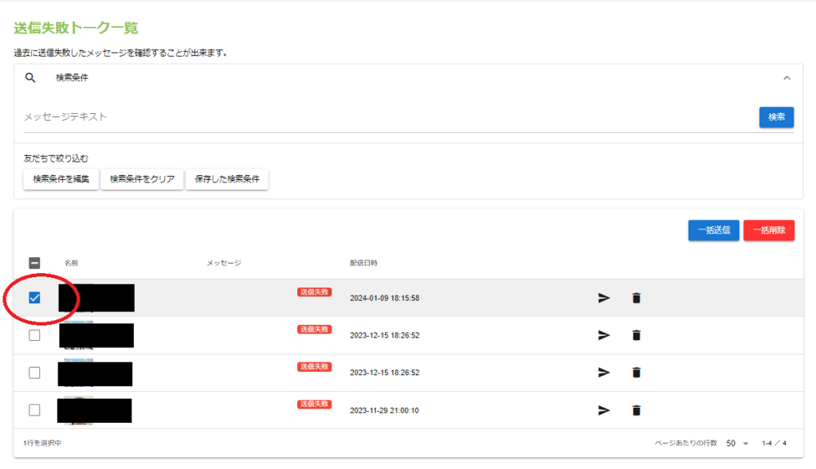
Task: Uncheck the checked first row checkbox
Action: [34, 298]
